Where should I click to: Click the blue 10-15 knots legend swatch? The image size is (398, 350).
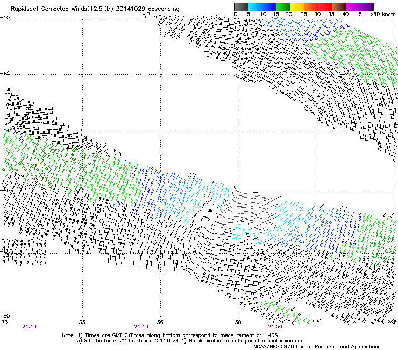pyautogui.click(x=269, y=6)
